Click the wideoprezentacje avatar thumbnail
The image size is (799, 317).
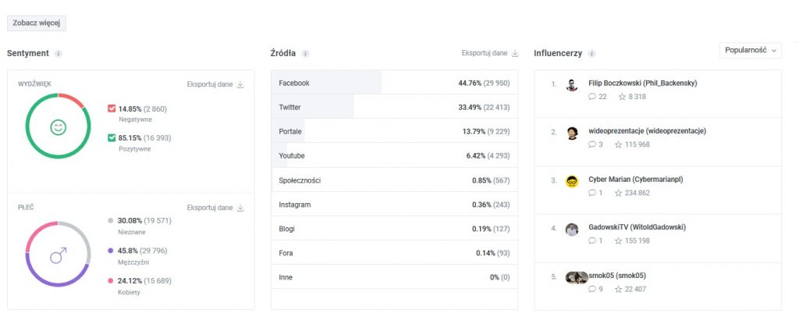pyautogui.click(x=572, y=133)
